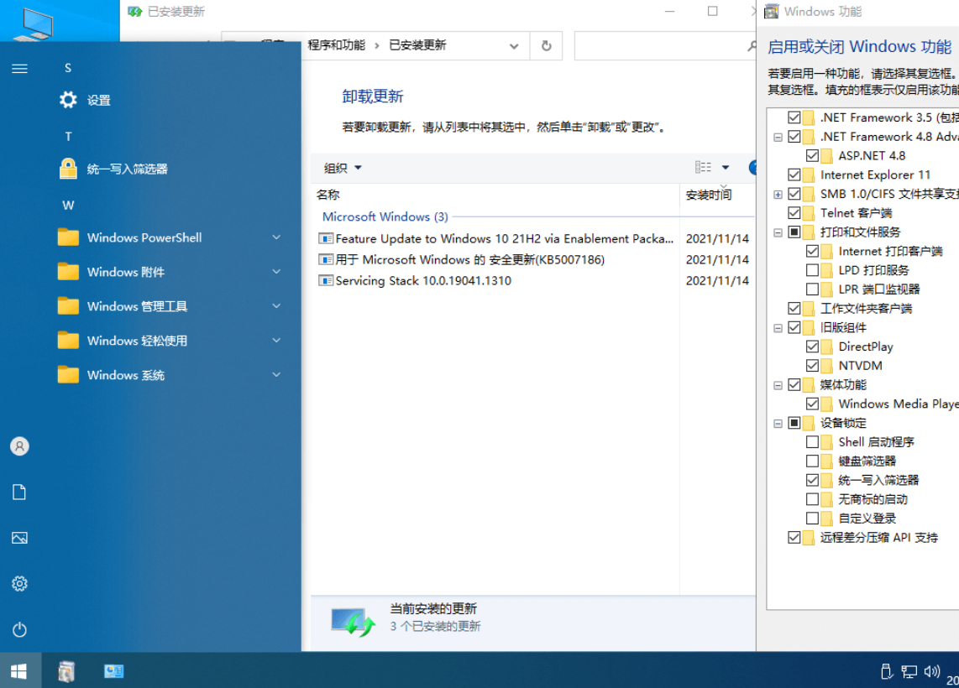The height and width of the screenshot is (688, 959).
Task: Open the Control Panel taskbar icon
Action: click(x=113, y=671)
